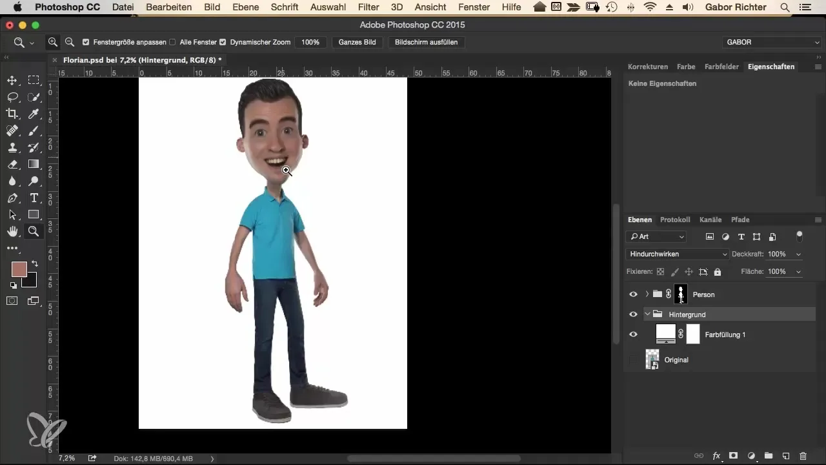
Task: Select the Healing Brush tool
Action: coord(12,130)
